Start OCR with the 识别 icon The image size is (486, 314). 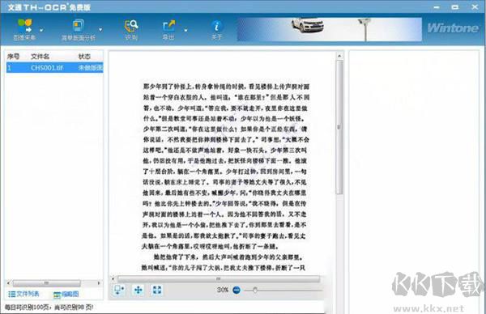pos(131,26)
